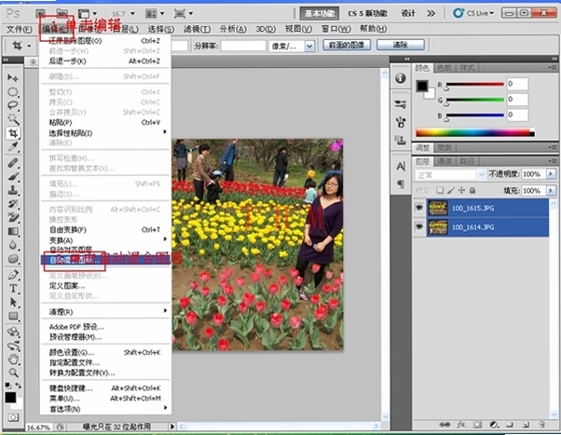Select the Elliptical Marquee tool
Viewport: 561px width, 435px height.
[x=13, y=91]
